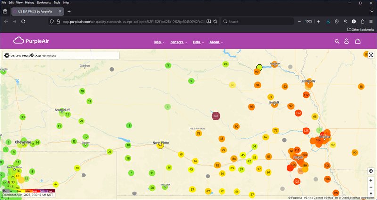Click the site security shield icon
Image resolution: width=377 pixels, height=200 pixels.
coord(52,21)
